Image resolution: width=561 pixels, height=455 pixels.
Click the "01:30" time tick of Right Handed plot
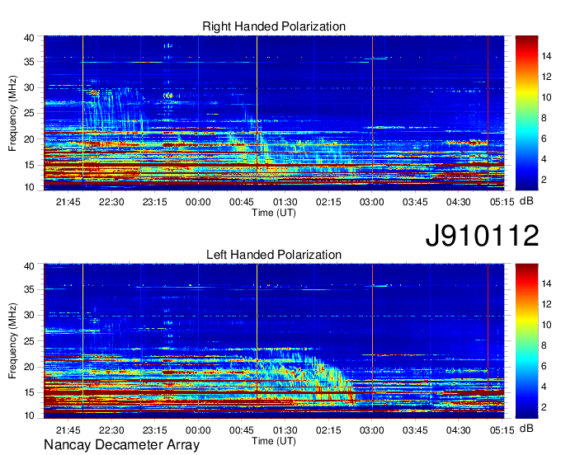(285, 202)
